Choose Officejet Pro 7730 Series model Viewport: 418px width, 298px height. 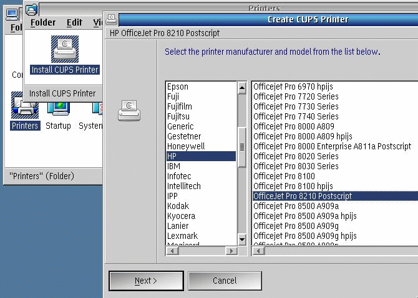click(335, 106)
